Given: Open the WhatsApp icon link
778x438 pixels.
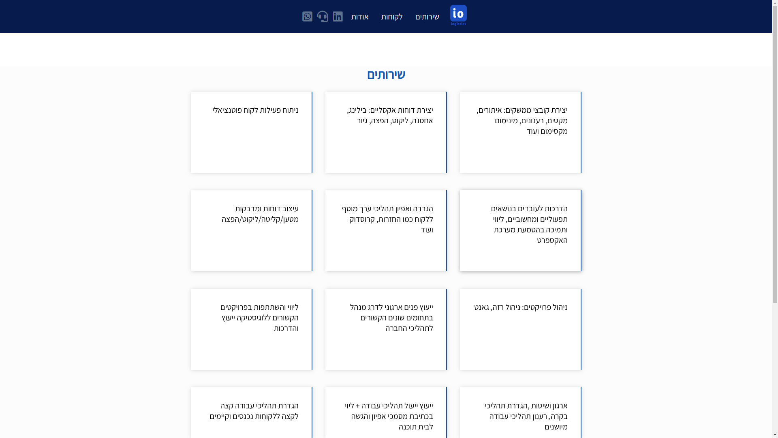Looking at the screenshot, I should (x=307, y=16).
